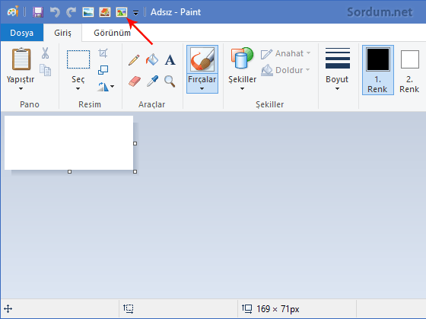Click the 'Pano' group label
426x319 pixels.
coord(30,104)
